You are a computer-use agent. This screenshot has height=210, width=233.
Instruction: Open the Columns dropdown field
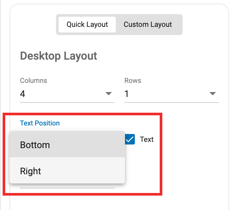click(x=67, y=94)
